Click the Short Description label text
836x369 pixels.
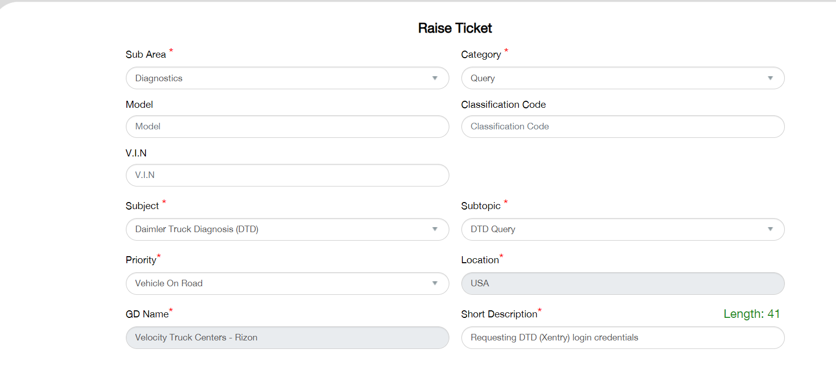(498, 314)
